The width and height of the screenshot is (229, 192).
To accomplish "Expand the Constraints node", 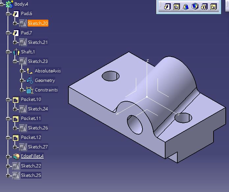I will coord(22,90).
